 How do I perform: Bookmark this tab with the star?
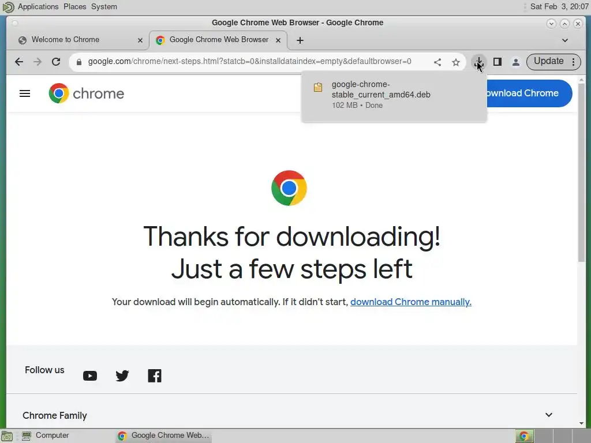click(x=456, y=62)
